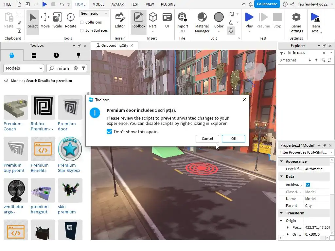The height and width of the screenshot is (251, 335).
Task: Expand Part dropdown arrow
Action: (152, 31)
